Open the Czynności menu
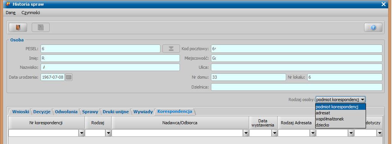The height and width of the screenshot is (144, 392). (x=31, y=13)
